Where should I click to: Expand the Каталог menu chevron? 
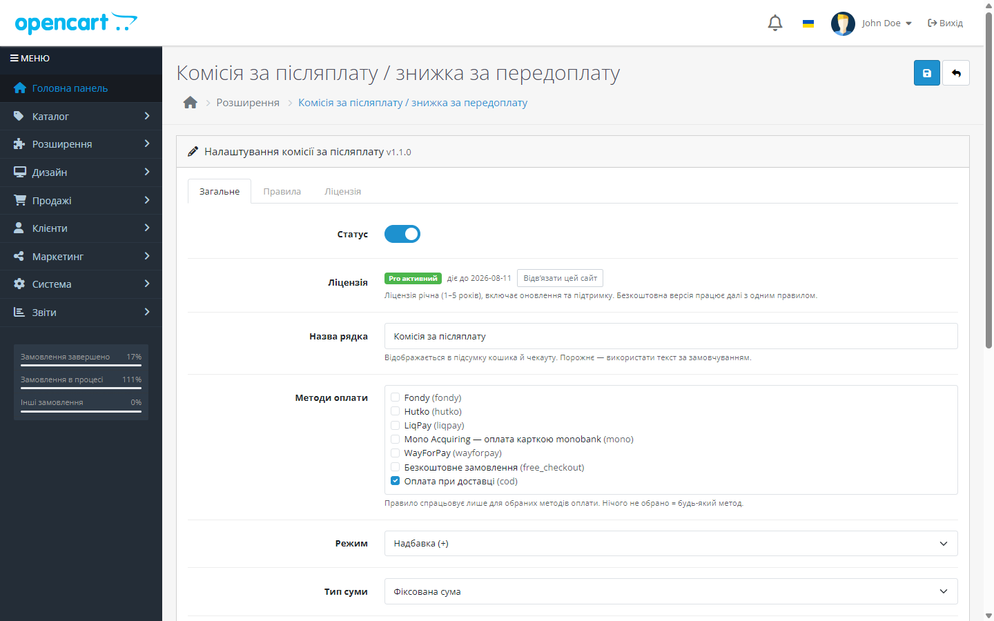(147, 116)
